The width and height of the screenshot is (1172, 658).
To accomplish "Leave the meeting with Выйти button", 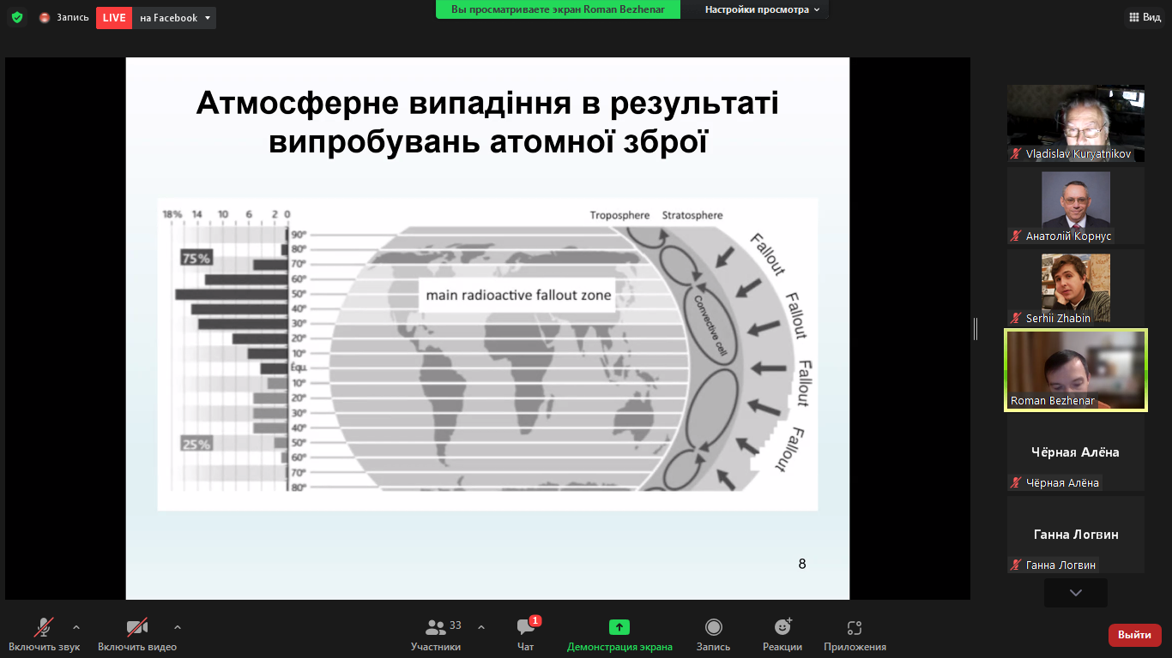I will click(x=1135, y=635).
